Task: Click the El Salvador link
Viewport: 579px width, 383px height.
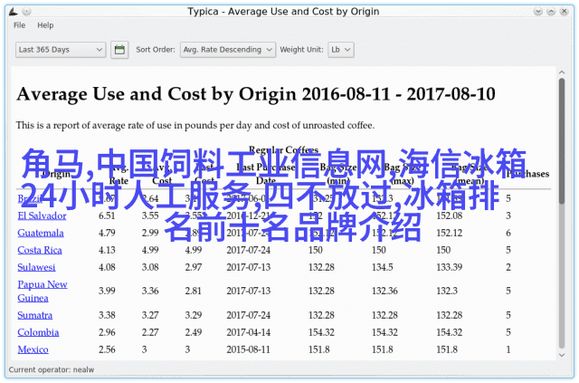Action: tap(40, 215)
